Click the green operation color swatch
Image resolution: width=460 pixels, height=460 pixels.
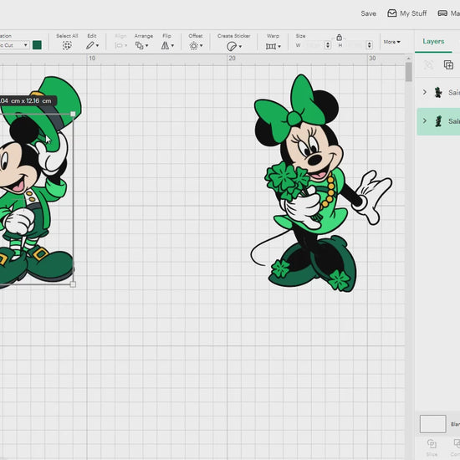(37, 45)
